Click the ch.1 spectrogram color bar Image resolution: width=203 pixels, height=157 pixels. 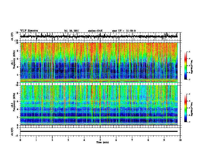[x=186, y=66]
